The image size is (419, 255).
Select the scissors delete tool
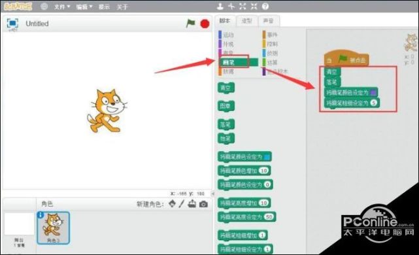[231, 6]
